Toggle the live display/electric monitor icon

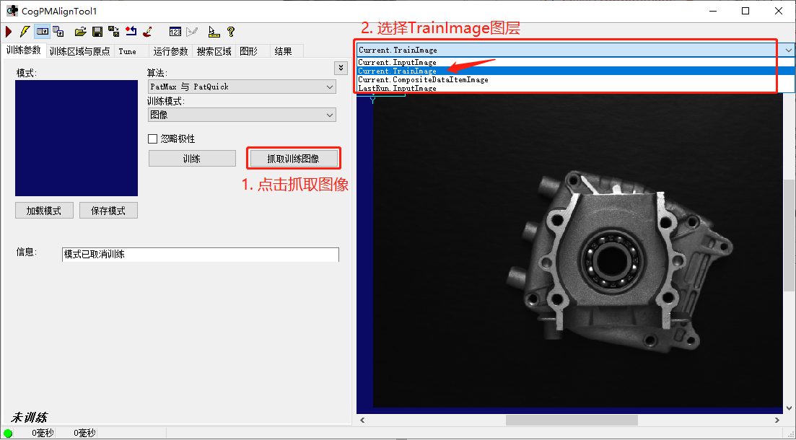point(43,31)
